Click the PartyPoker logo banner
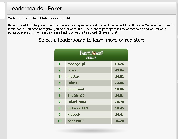 coord(91,55)
